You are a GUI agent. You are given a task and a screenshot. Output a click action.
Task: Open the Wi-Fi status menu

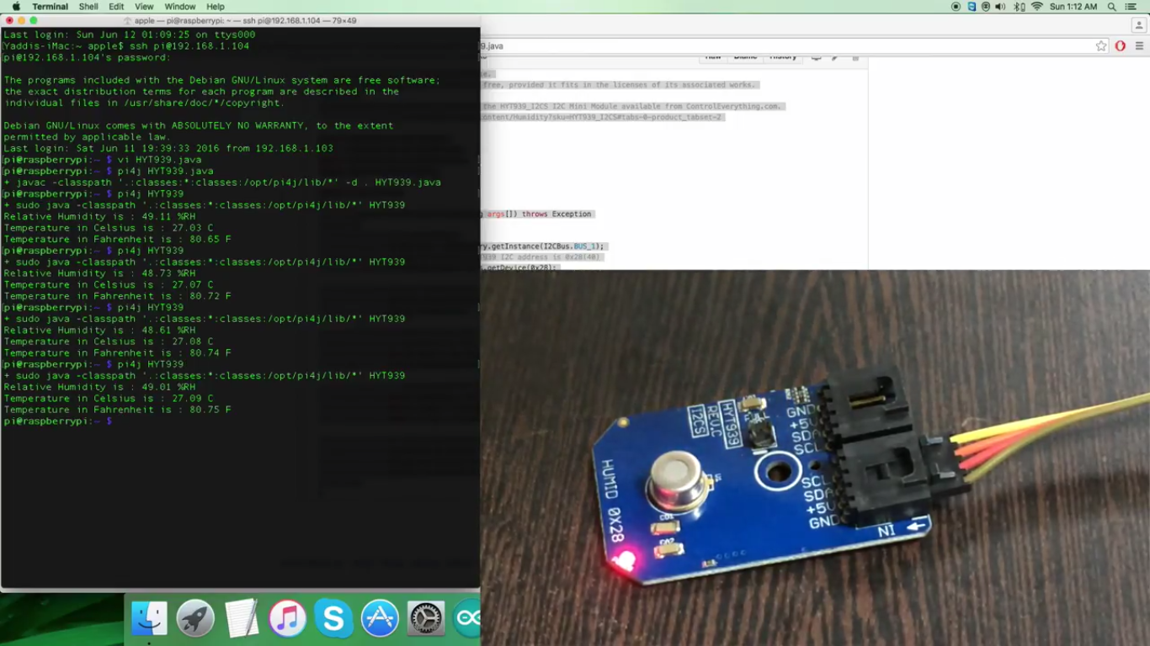pos(1036,7)
